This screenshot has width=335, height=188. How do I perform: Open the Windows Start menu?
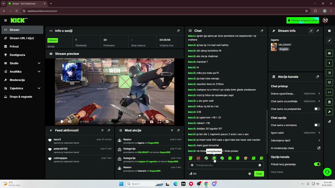coord(121,184)
